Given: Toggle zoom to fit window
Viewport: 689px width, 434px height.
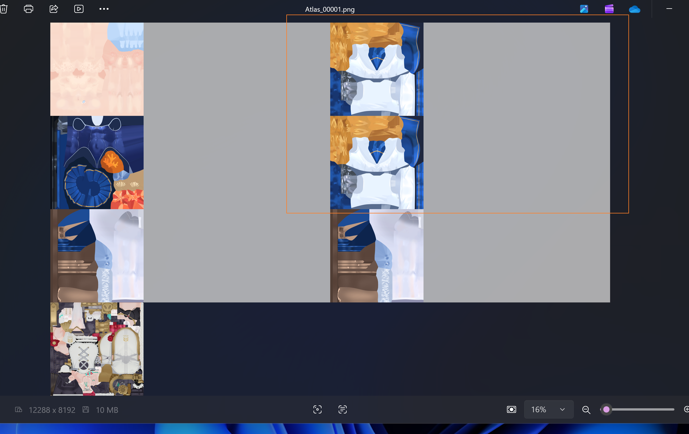Looking at the screenshot, I should point(511,409).
